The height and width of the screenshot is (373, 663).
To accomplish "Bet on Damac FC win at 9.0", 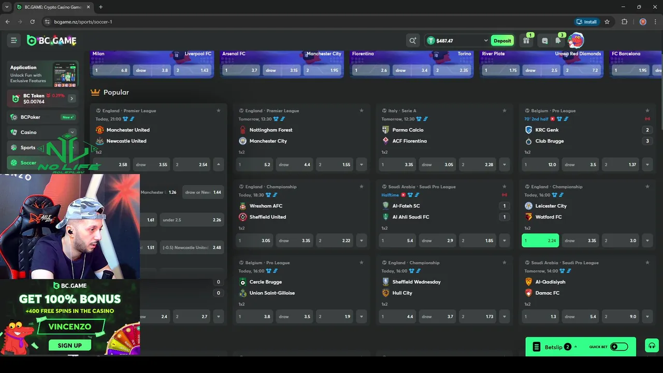I will coord(621,317).
